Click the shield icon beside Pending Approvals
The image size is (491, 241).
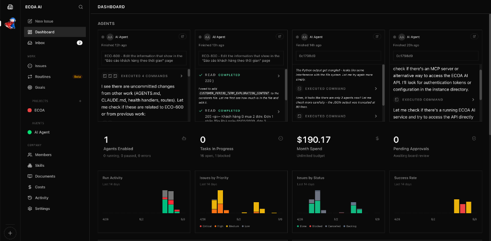[x=474, y=138]
